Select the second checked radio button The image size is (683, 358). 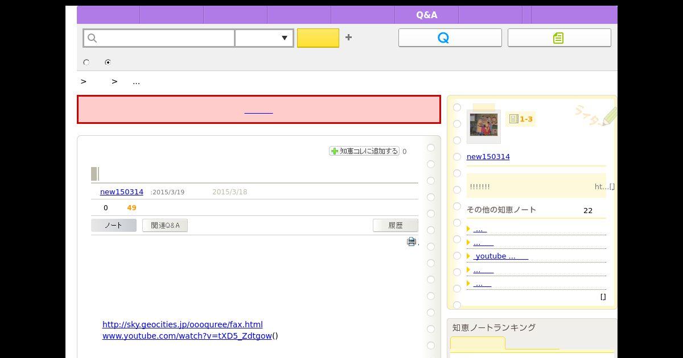point(108,62)
